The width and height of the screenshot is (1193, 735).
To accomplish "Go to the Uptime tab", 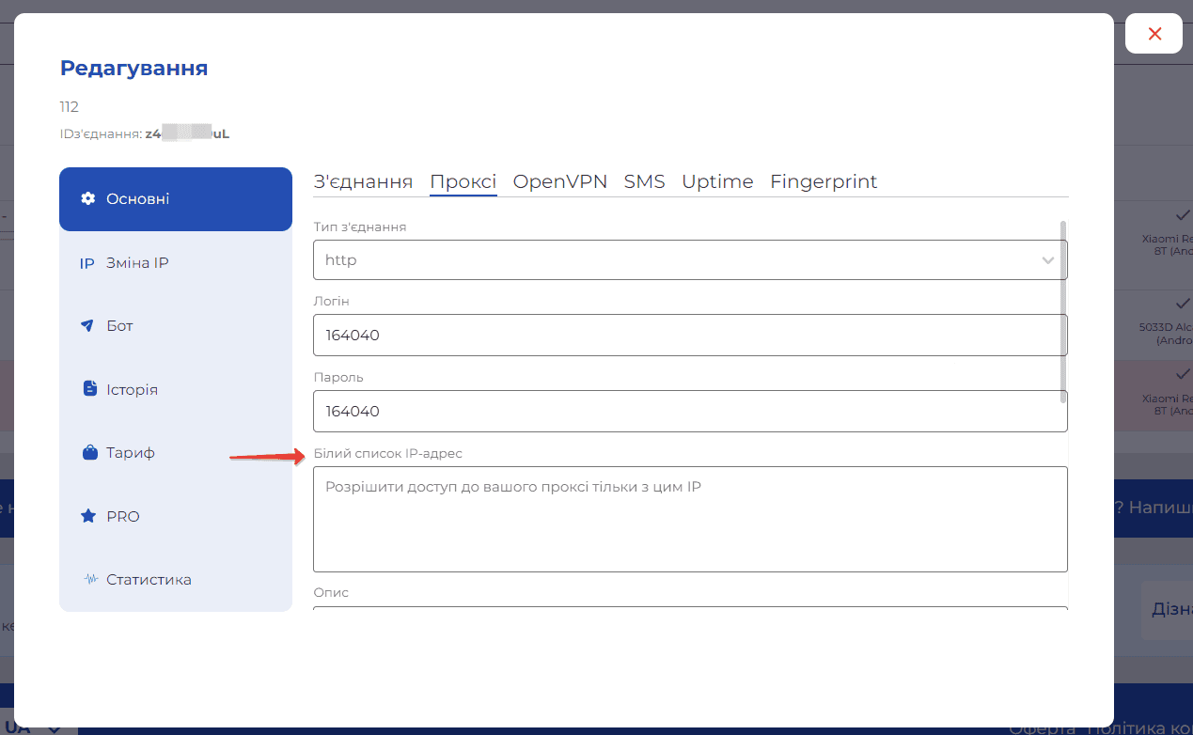I will [x=717, y=182].
